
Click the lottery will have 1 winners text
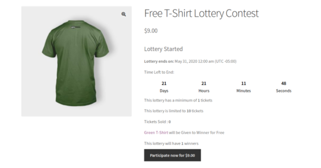(x=171, y=144)
